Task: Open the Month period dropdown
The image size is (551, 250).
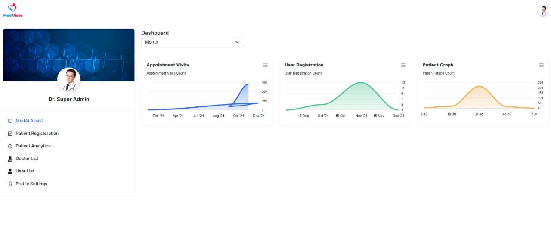Action: pyautogui.click(x=192, y=42)
